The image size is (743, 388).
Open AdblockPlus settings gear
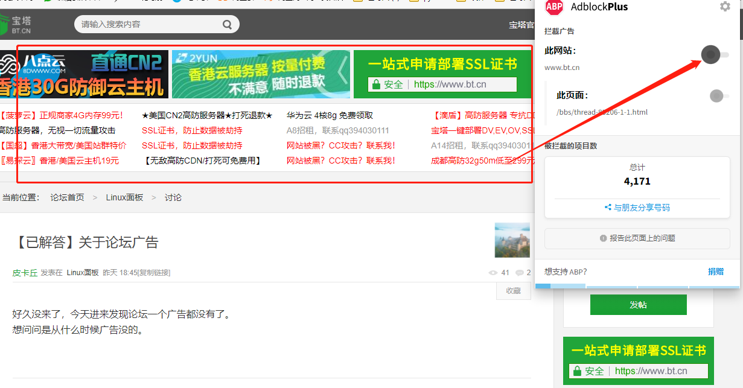click(x=725, y=7)
